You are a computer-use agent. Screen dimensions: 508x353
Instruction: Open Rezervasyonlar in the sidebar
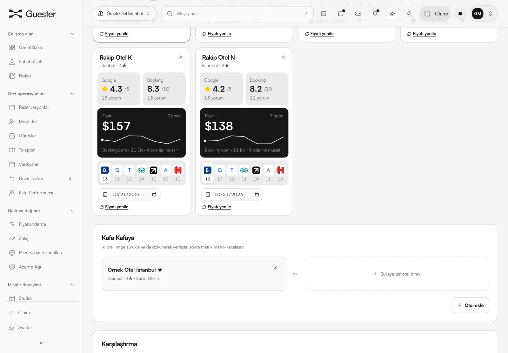point(41,107)
